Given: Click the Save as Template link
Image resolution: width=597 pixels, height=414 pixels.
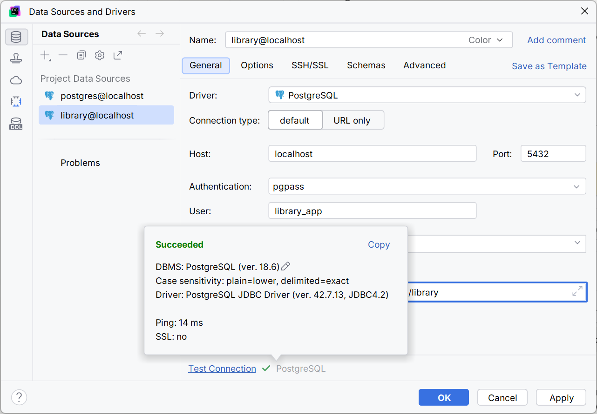Looking at the screenshot, I should coord(549,66).
